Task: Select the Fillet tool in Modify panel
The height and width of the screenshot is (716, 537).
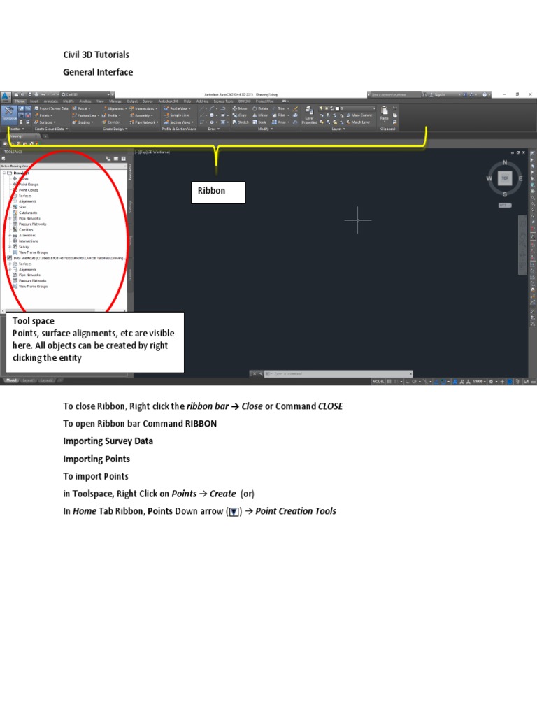Action: coord(280,115)
